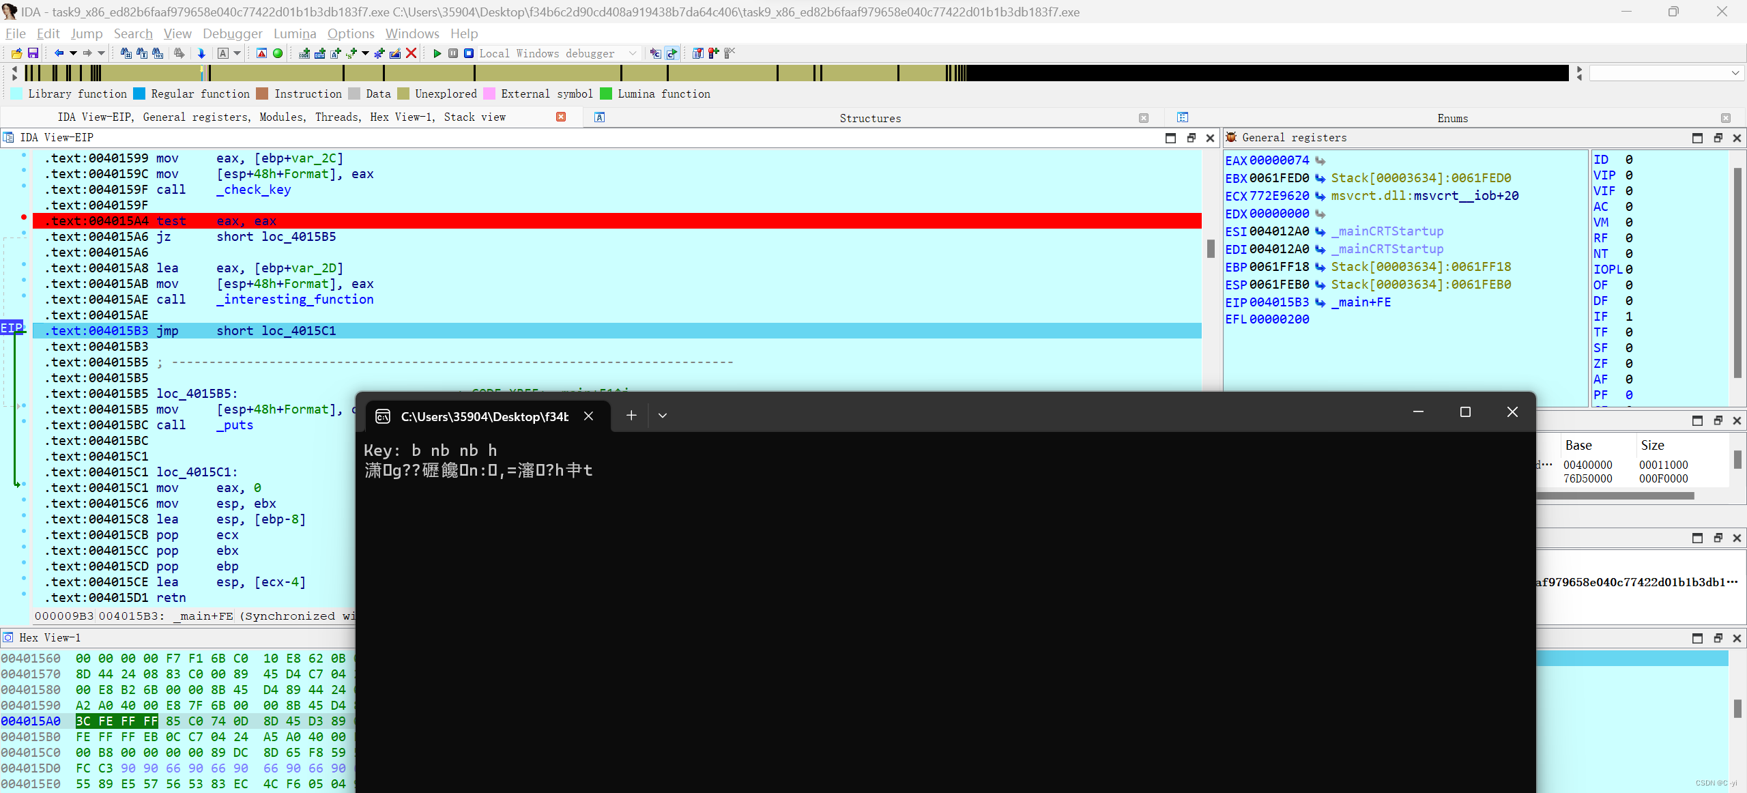
Task: Expand the navigation back-arrow history dropdown
Action: tap(72, 53)
